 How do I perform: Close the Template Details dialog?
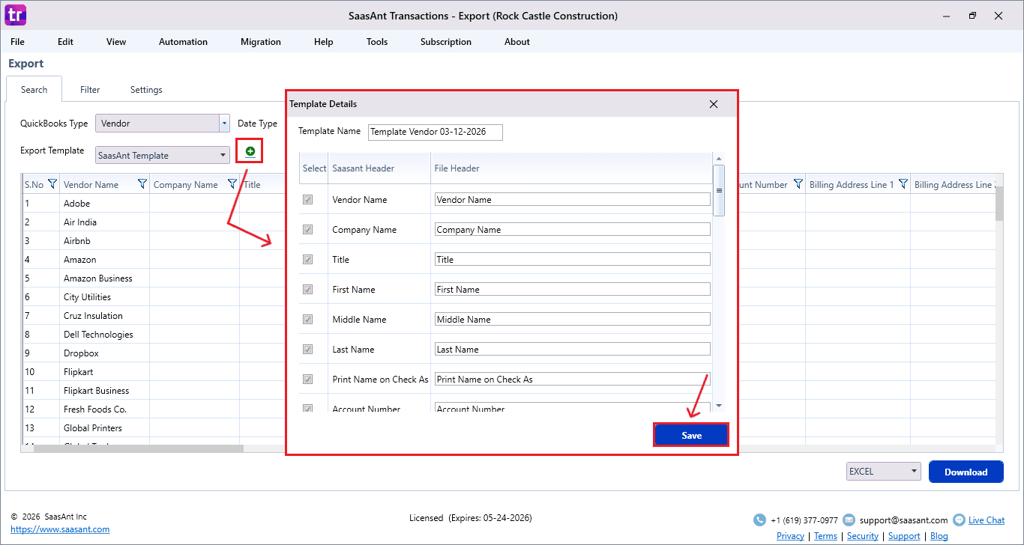point(714,104)
